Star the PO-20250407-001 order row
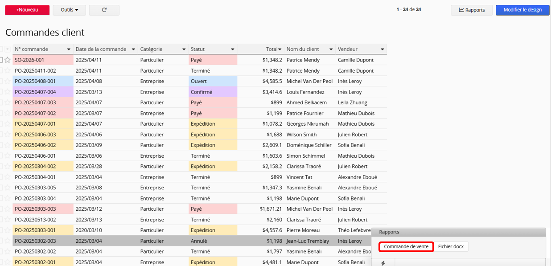Image resolution: width=551 pixels, height=266 pixels. (8, 124)
